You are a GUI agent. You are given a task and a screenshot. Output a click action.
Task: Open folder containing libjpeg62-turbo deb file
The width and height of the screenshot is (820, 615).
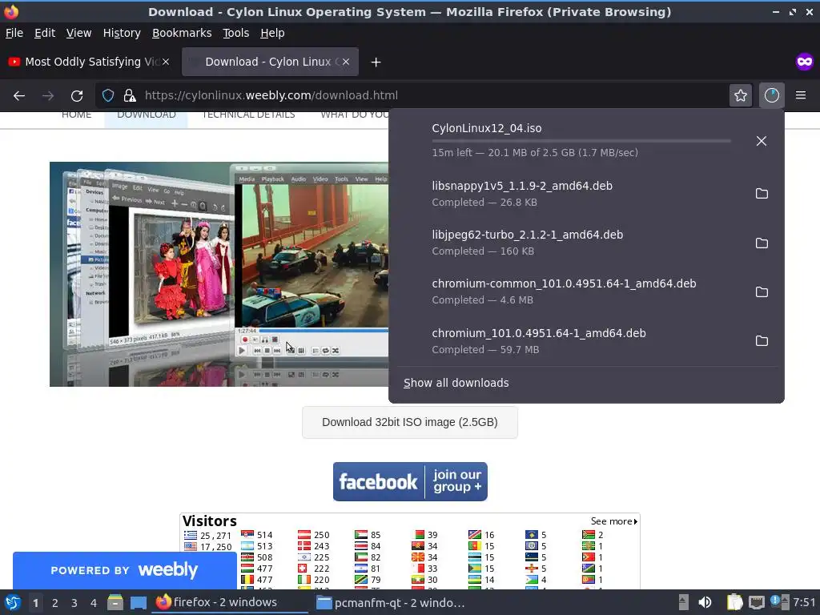762,243
